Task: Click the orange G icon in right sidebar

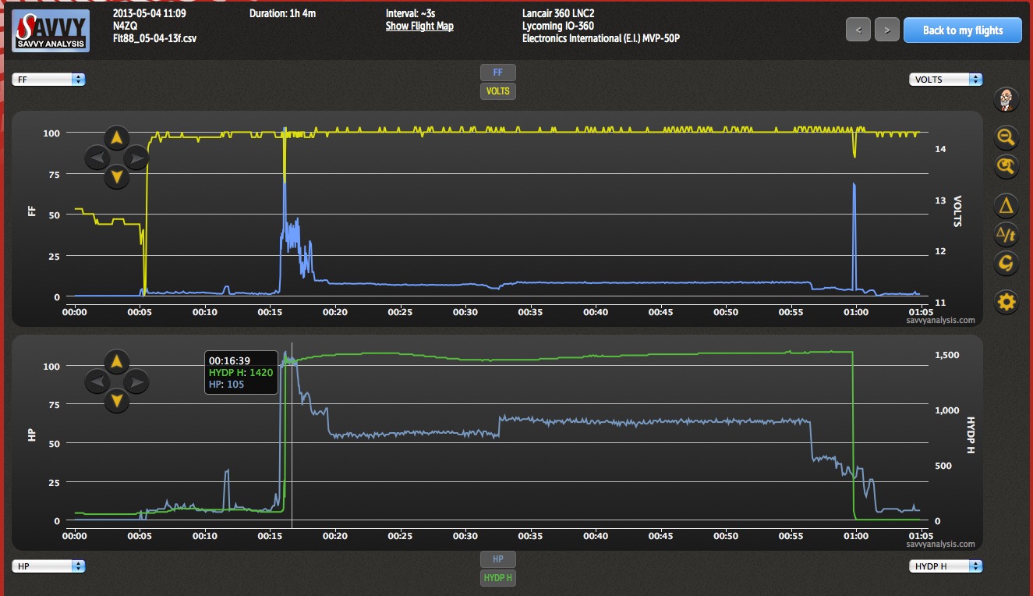Action: pyautogui.click(x=1006, y=263)
